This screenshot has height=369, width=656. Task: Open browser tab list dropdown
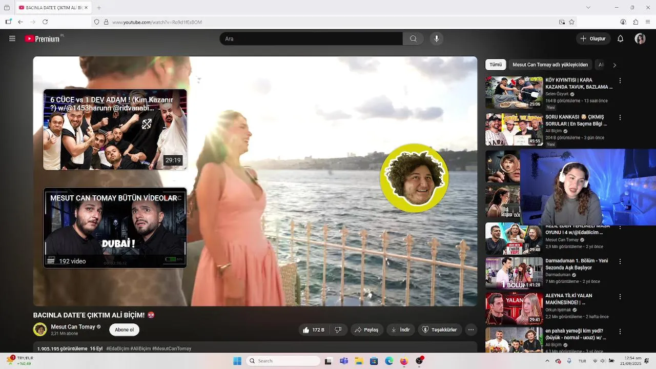point(588,8)
